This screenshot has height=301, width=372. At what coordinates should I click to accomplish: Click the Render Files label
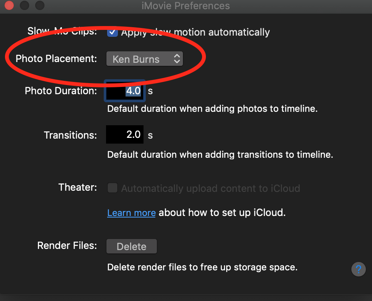pyautogui.click(x=67, y=245)
